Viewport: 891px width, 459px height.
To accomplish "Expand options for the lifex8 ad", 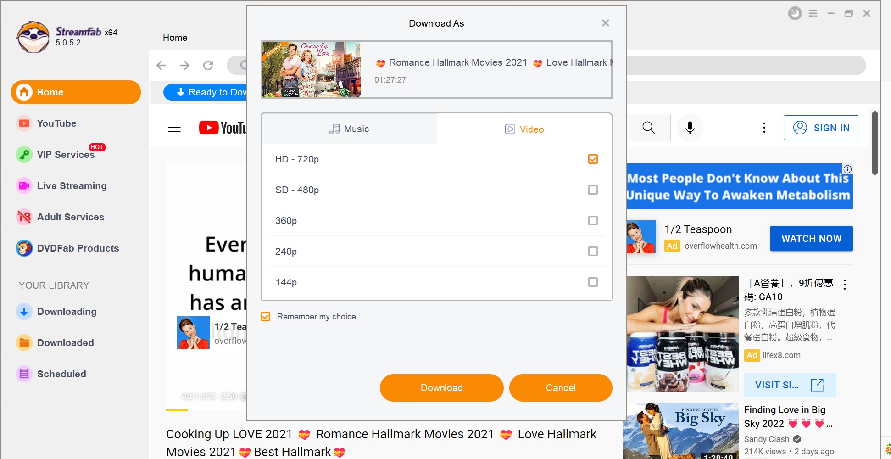I will (x=845, y=285).
